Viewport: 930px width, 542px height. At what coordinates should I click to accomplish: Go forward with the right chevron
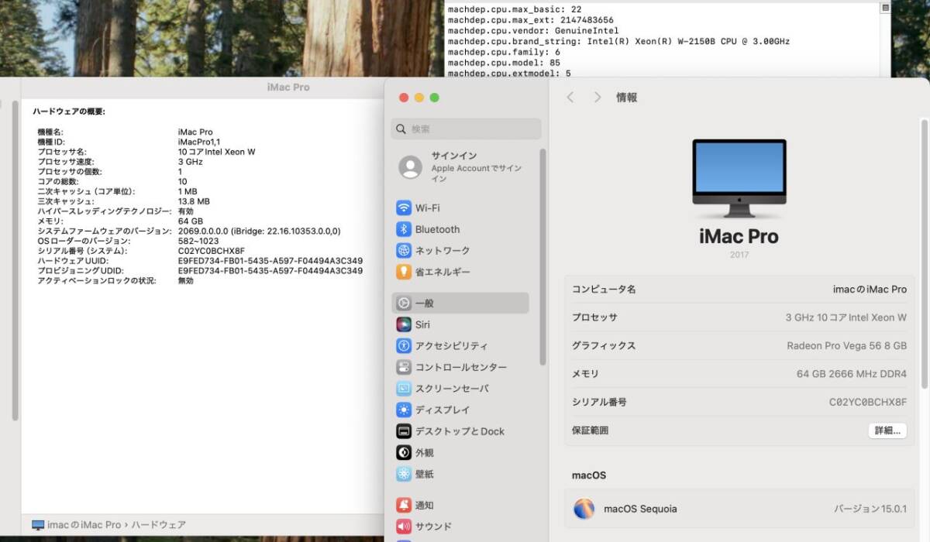[598, 98]
